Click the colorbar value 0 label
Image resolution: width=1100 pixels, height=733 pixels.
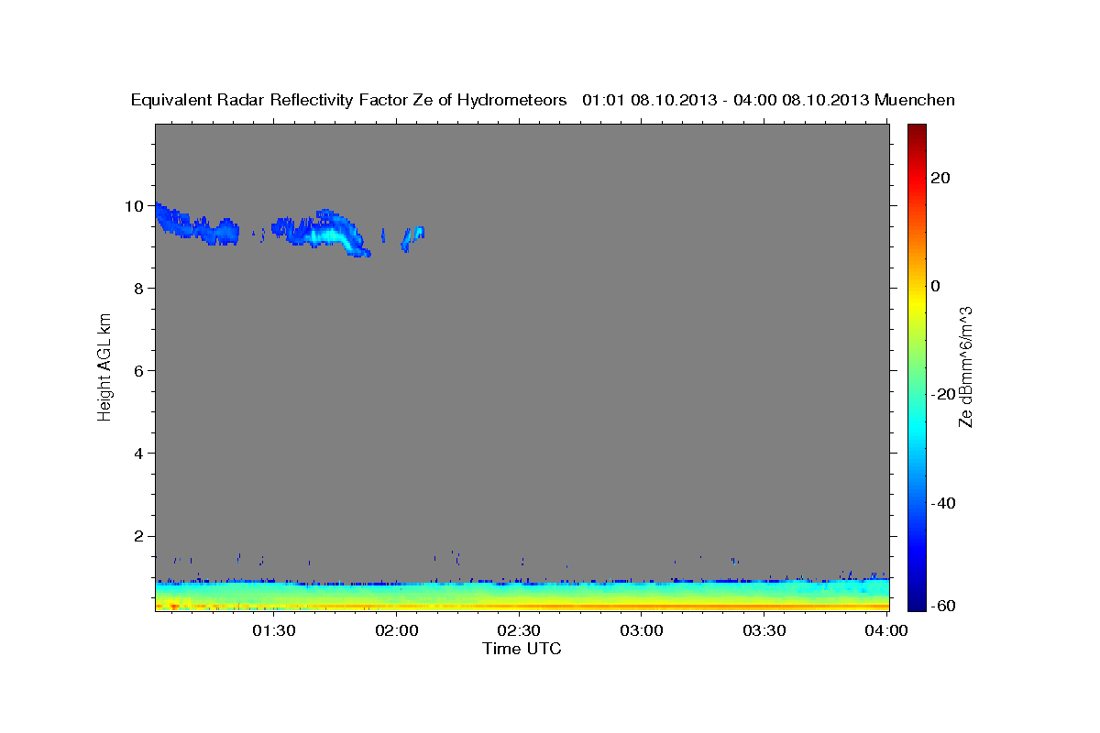click(x=936, y=286)
